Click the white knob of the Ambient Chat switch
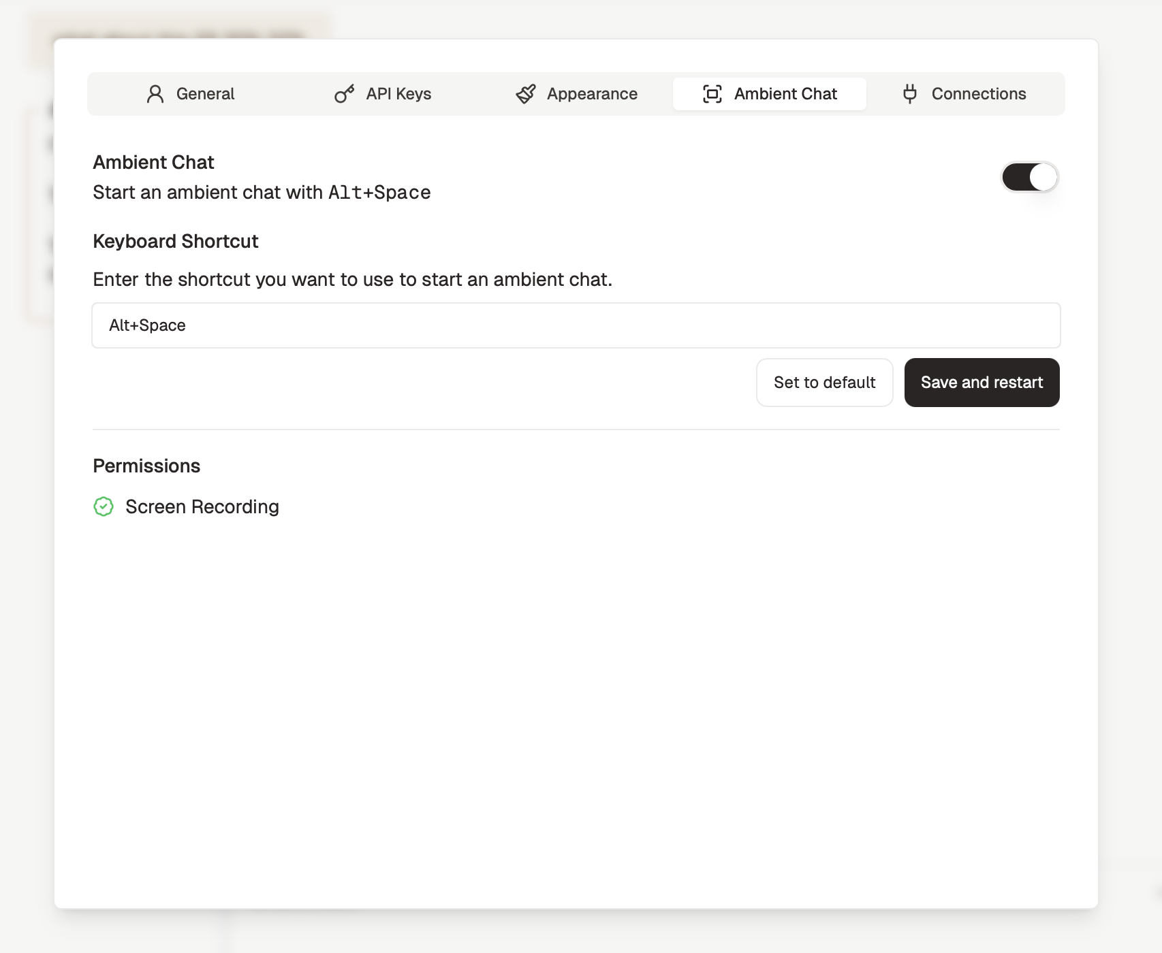The image size is (1162, 953). (x=1042, y=176)
